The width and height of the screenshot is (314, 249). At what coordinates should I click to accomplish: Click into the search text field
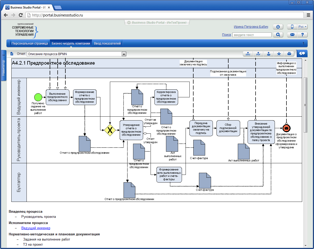pyautogui.click(x=252, y=35)
